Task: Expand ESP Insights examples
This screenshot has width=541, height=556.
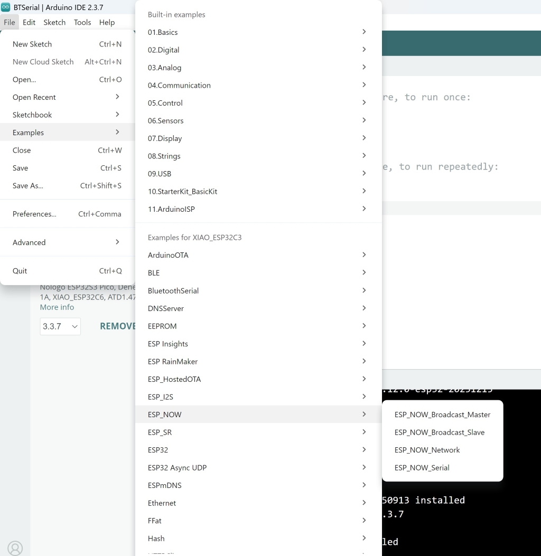Action: point(258,344)
